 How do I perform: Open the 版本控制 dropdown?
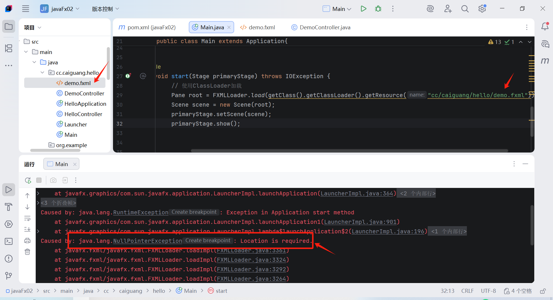click(105, 9)
